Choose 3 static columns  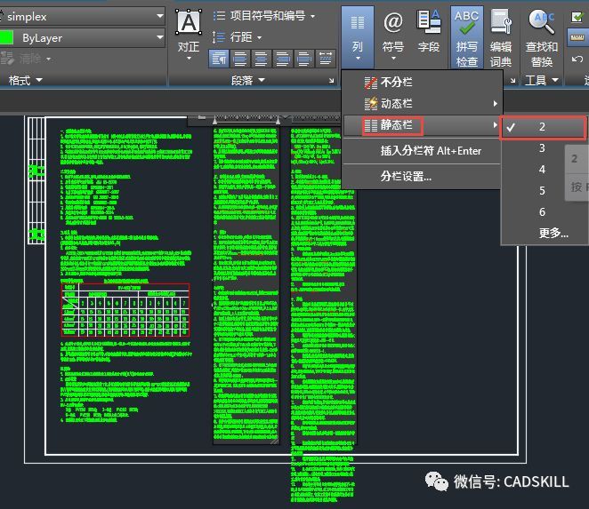pyautogui.click(x=542, y=148)
